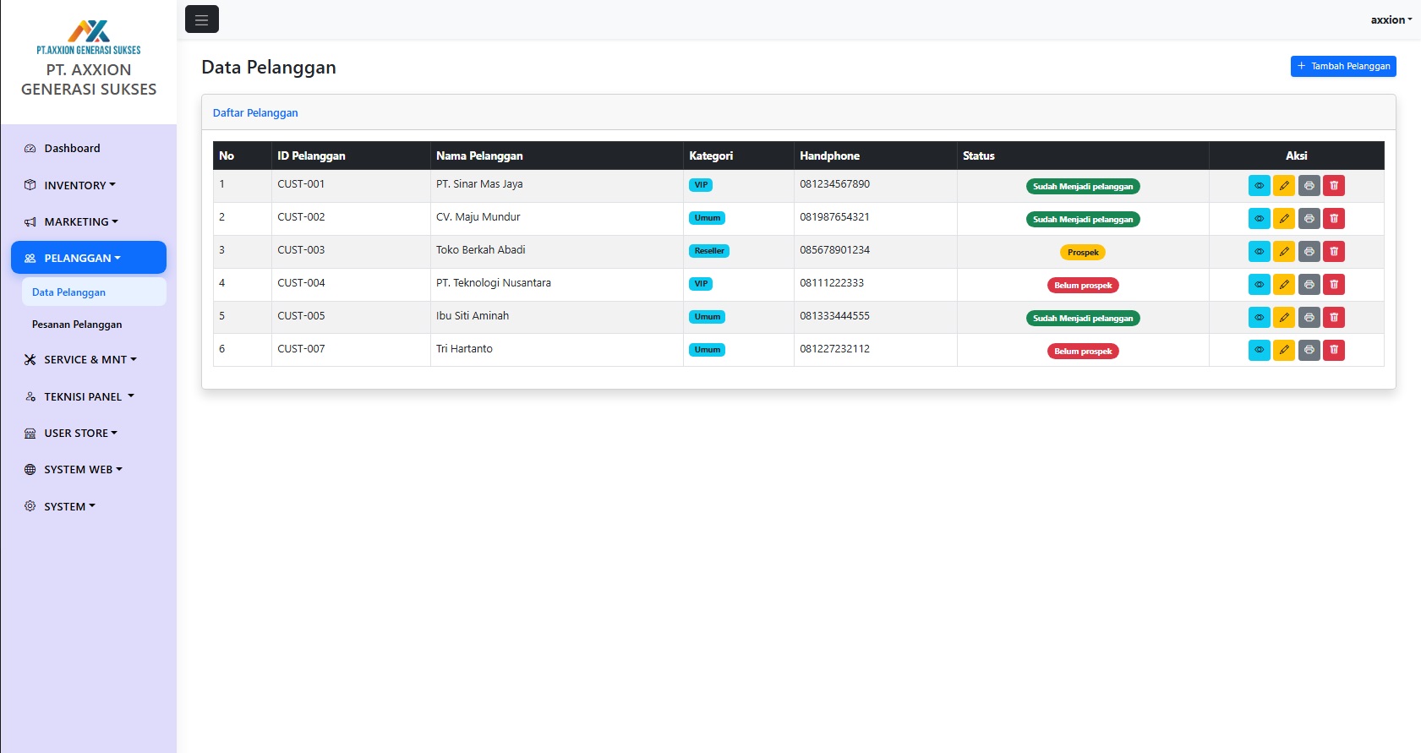Expand the MARKETING sidebar menu
The image size is (1421, 753).
point(89,221)
